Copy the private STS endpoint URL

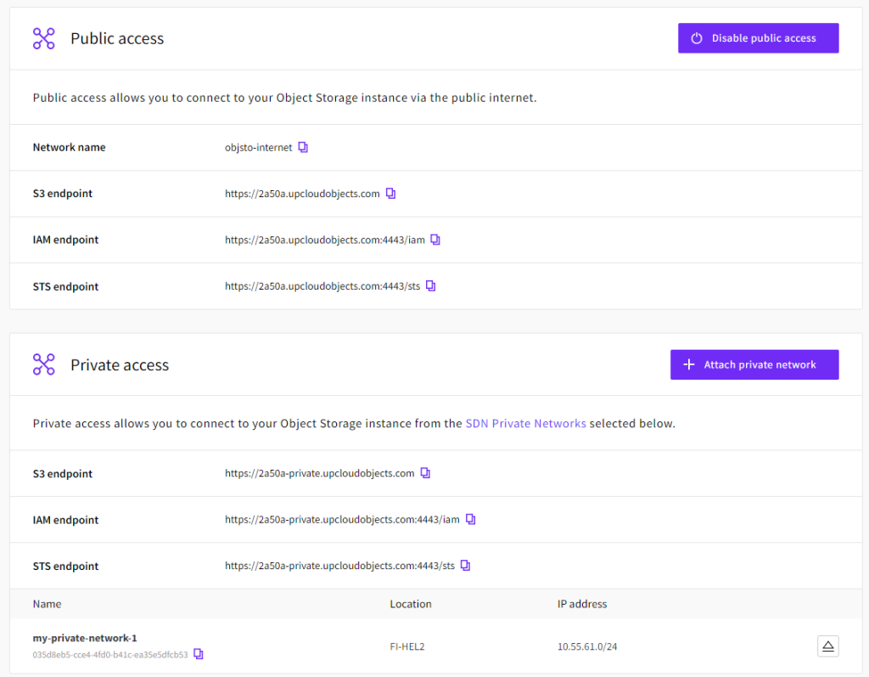click(x=465, y=566)
